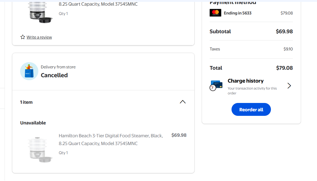The image size is (317, 181).
Task: Select the Cancelled status text
Action: (54, 75)
